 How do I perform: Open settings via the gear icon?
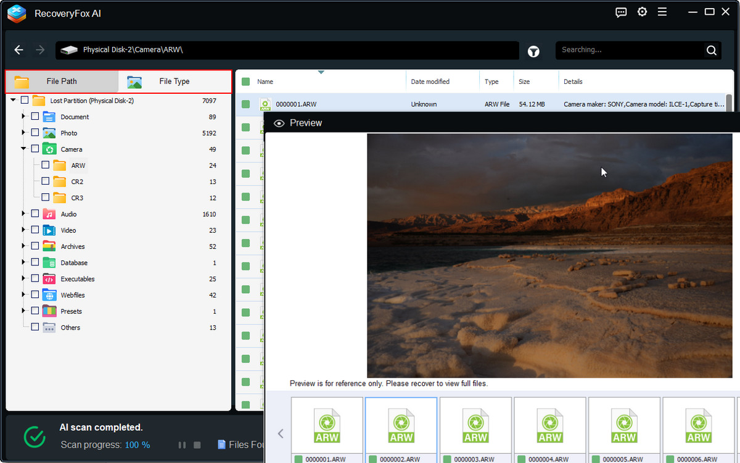642,12
